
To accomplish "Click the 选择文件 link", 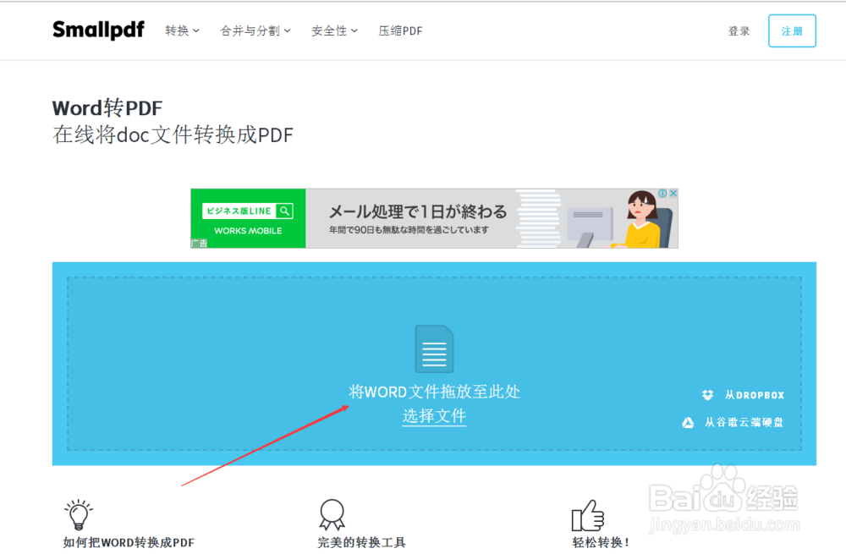I will pos(434,416).
